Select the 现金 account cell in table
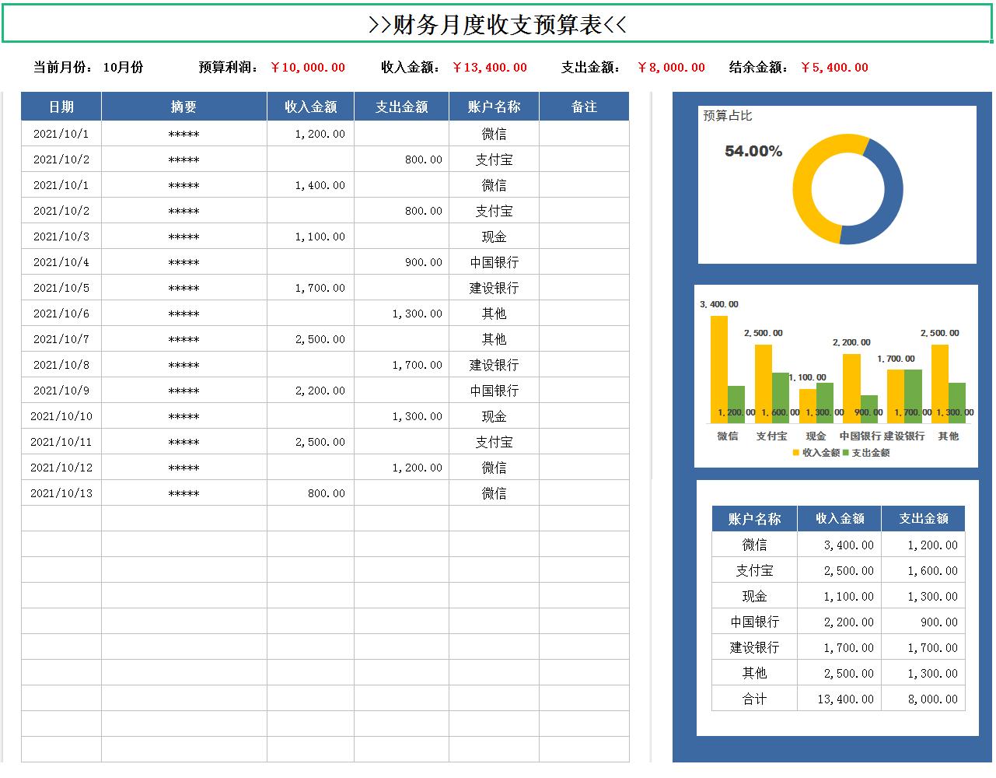This screenshot has height=778, width=996. pyautogui.click(x=753, y=596)
